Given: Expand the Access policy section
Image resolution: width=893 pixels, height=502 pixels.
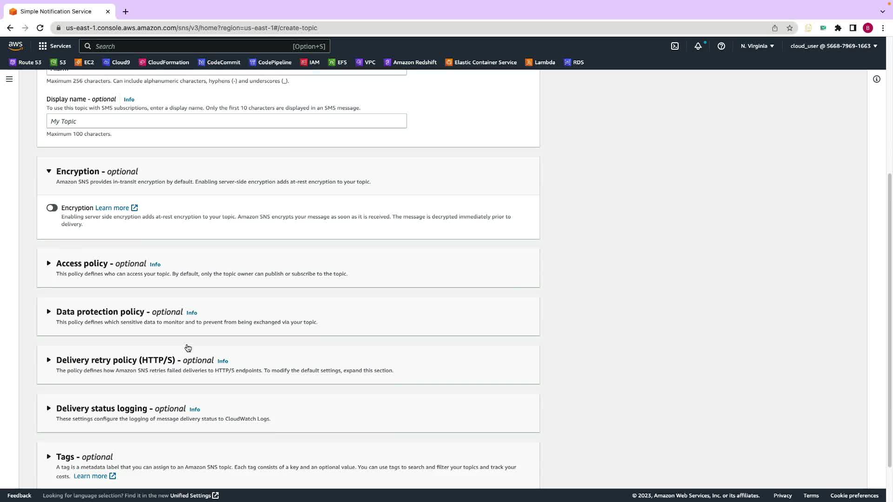Looking at the screenshot, I should point(49,264).
